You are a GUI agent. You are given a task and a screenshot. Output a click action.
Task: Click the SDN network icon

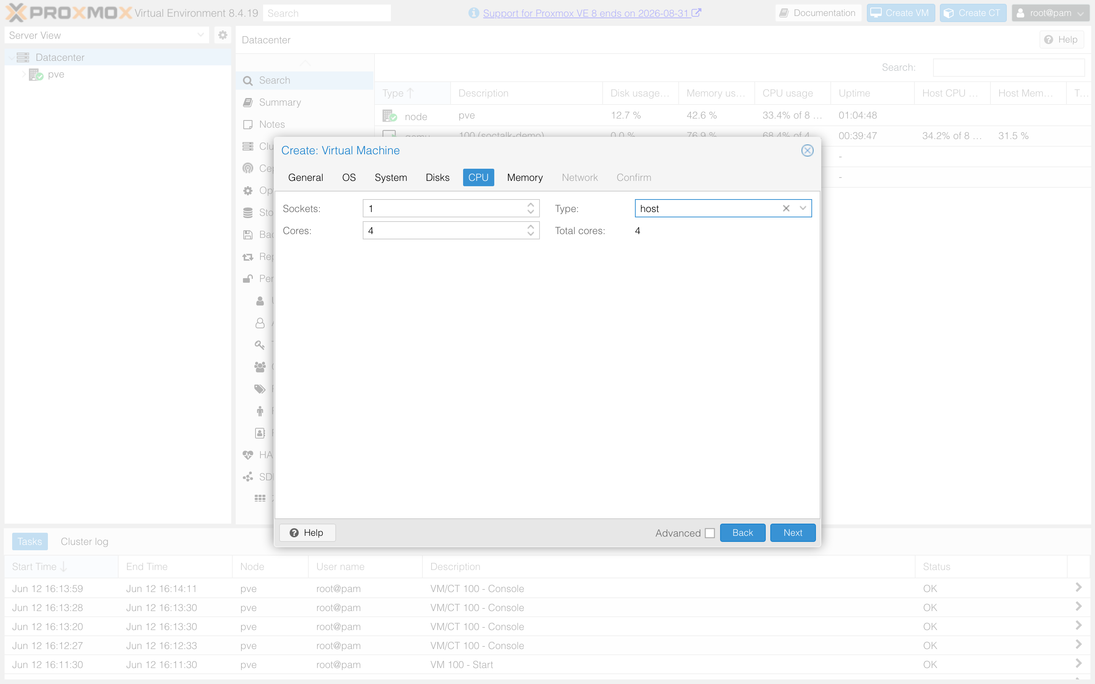click(x=248, y=477)
